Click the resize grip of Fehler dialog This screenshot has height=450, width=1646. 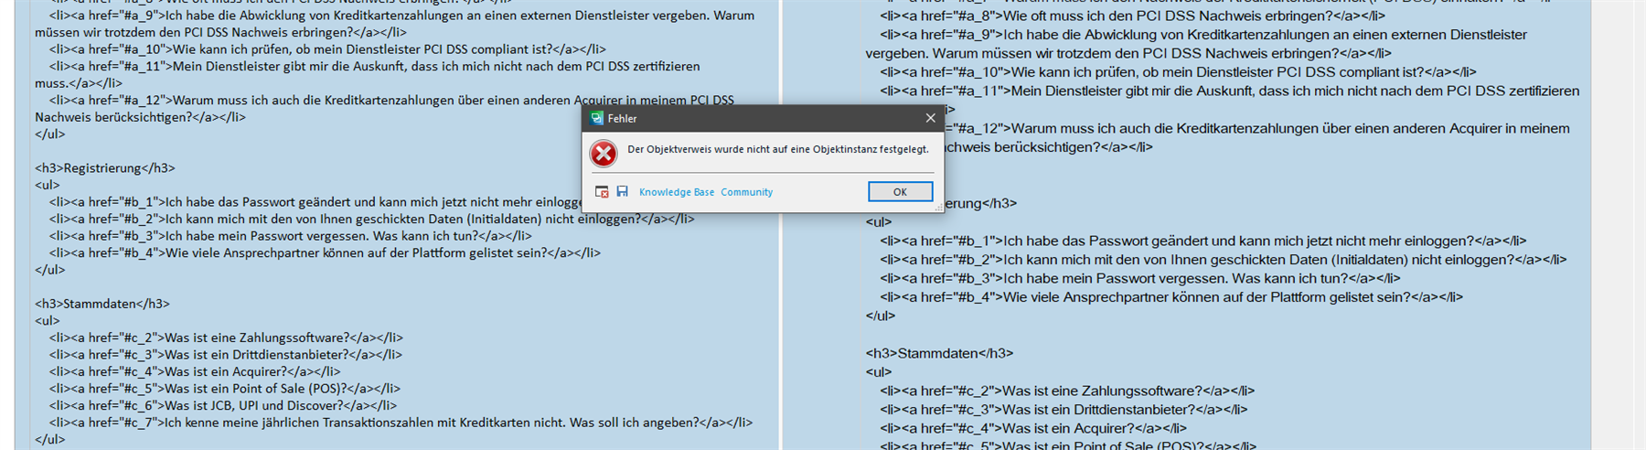(938, 208)
